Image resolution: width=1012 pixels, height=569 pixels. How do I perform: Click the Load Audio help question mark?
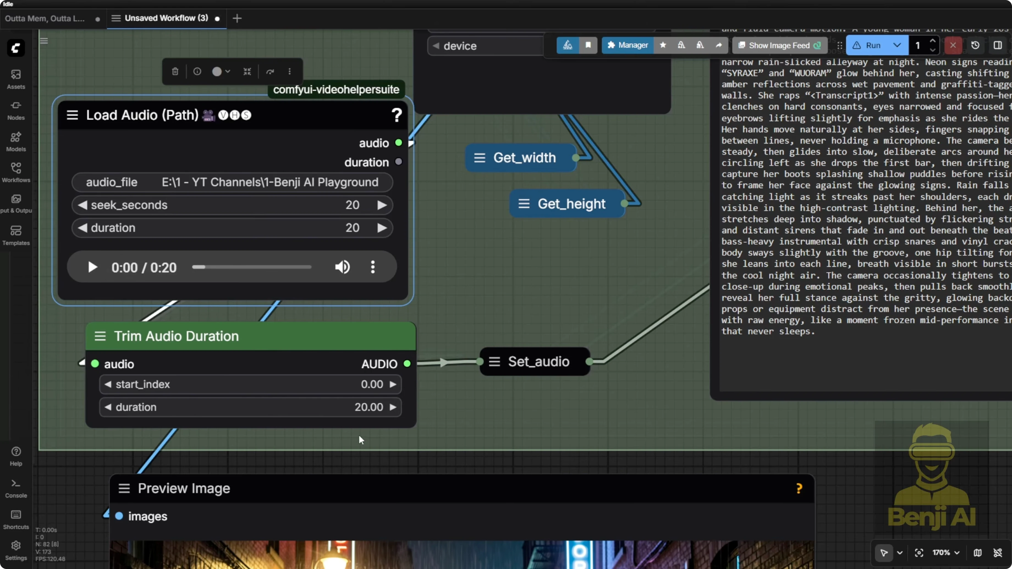tap(396, 115)
